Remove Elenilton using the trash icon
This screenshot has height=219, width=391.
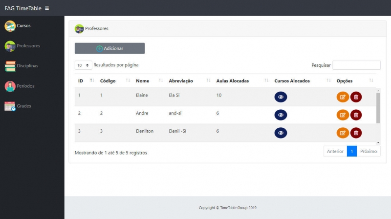(x=356, y=133)
